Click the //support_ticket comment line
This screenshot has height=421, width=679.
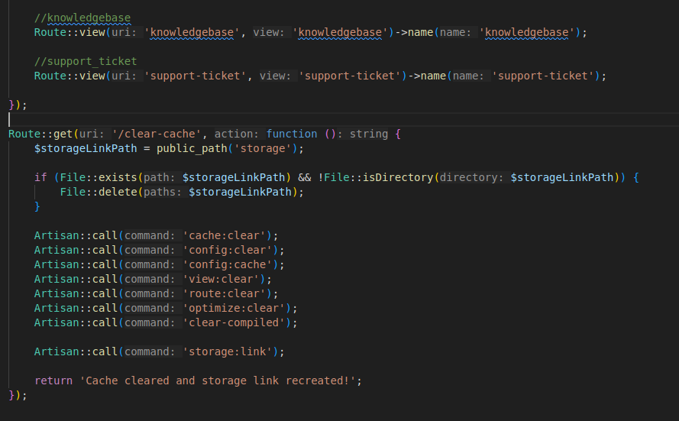[x=85, y=61]
